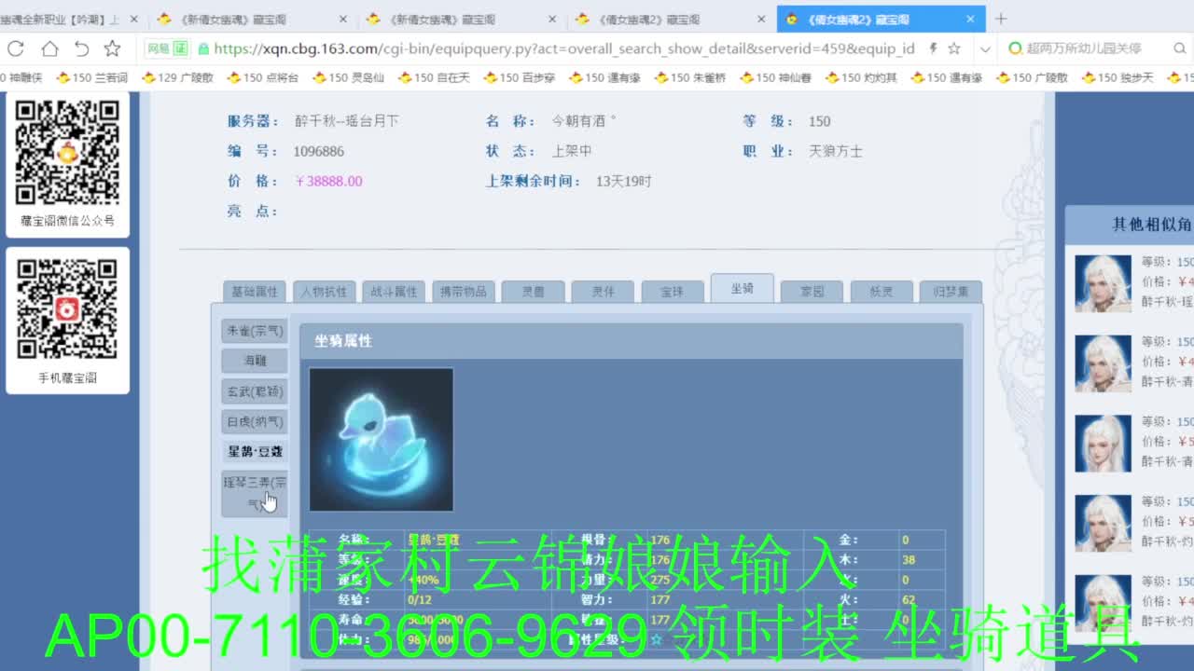Expand the address bar dropdown chevron
Screen dimensions: 1194x671
coord(985,48)
